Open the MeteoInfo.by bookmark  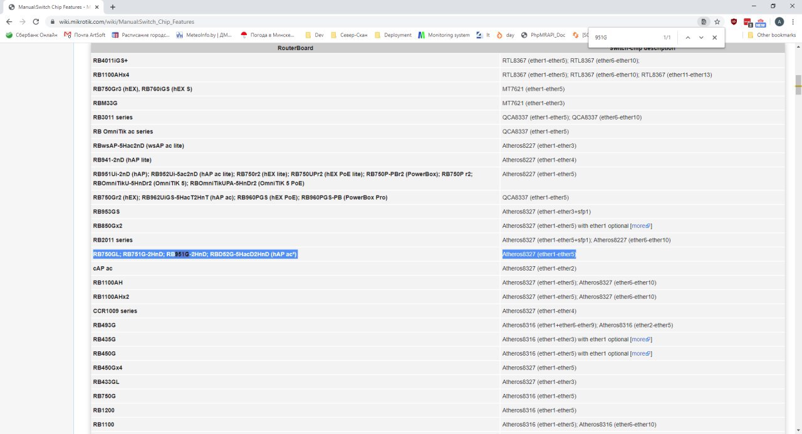(204, 35)
